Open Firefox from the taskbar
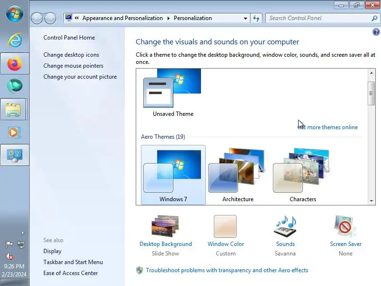 click(x=15, y=63)
